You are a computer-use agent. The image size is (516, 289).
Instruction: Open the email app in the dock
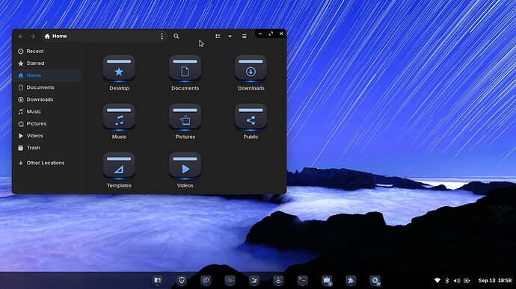click(x=206, y=281)
